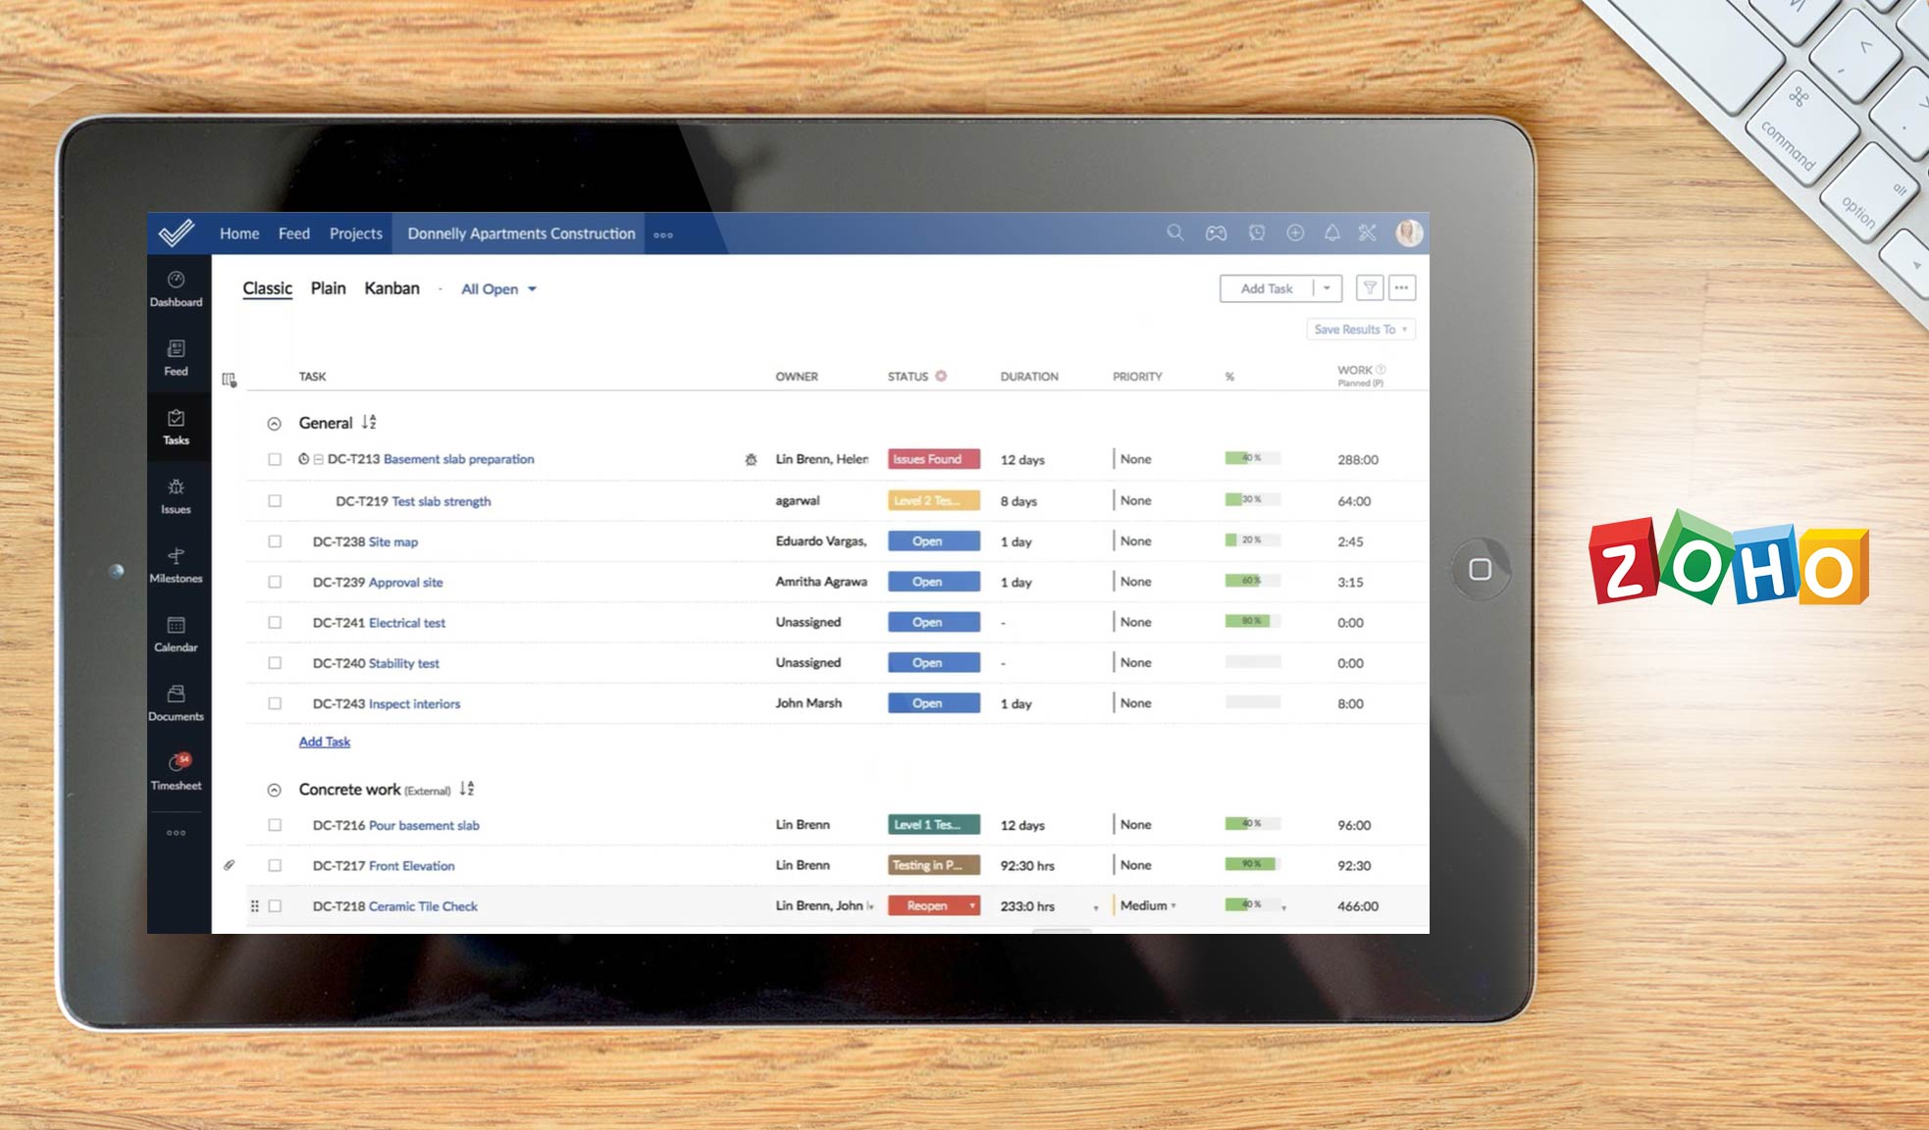Open the Projects menu in top navigation
The image size is (1929, 1130).
coord(355,233)
